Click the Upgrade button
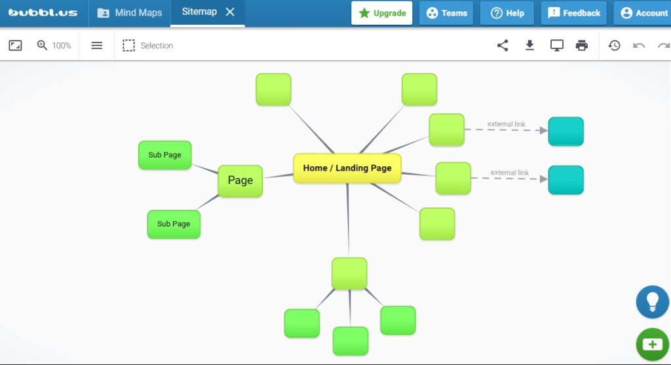Viewport: 671px width, 365px height. [382, 13]
